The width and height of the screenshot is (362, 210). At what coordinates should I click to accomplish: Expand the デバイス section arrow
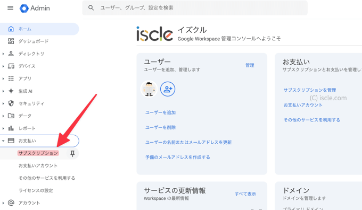click(x=3, y=66)
